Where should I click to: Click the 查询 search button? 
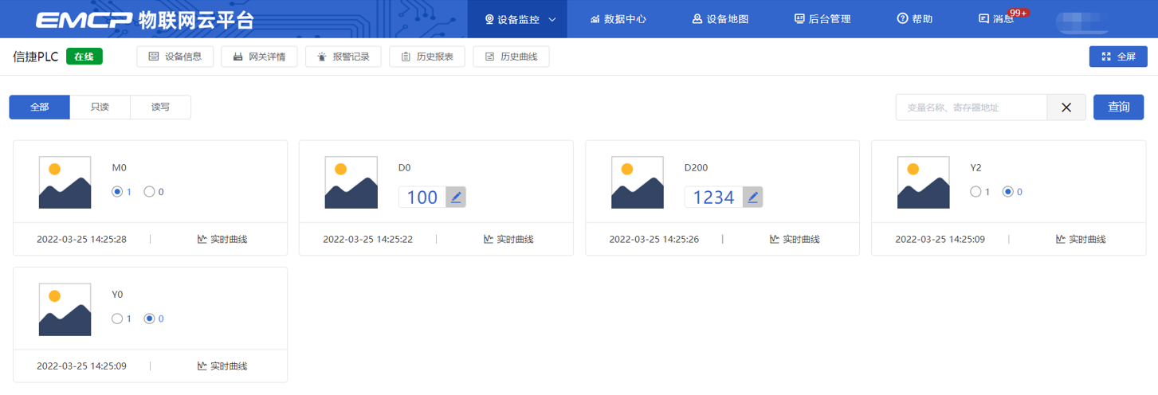(x=1119, y=107)
